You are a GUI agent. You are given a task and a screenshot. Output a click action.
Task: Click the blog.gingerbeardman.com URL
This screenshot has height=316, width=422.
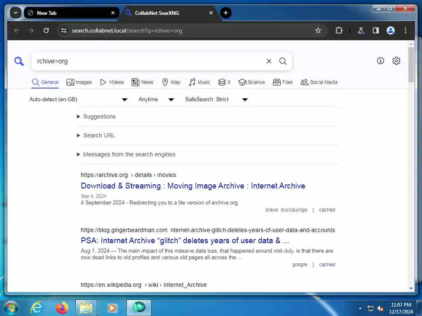(208, 230)
